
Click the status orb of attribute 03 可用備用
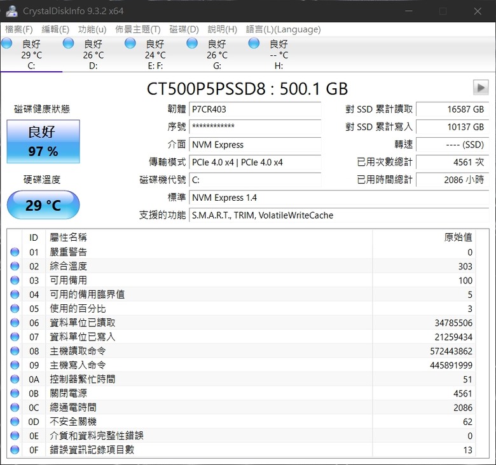pos(15,280)
